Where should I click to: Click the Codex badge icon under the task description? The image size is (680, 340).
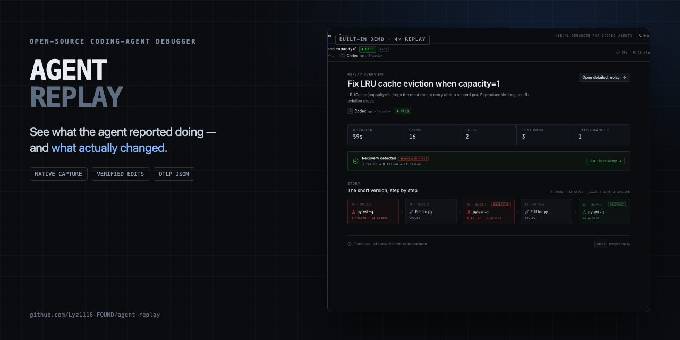click(x=350, y=111)
